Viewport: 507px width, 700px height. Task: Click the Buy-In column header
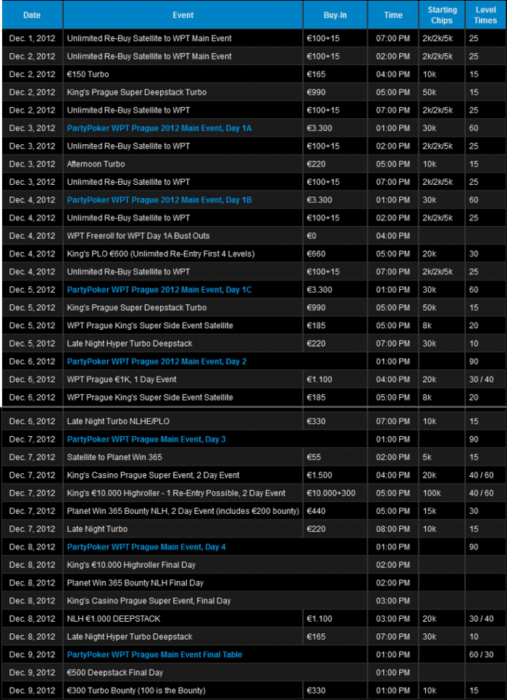pyautogui.click(x=335, y=15)
